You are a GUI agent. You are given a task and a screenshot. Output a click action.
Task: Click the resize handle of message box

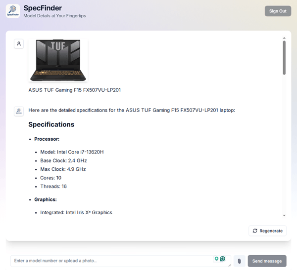(229, 265)
